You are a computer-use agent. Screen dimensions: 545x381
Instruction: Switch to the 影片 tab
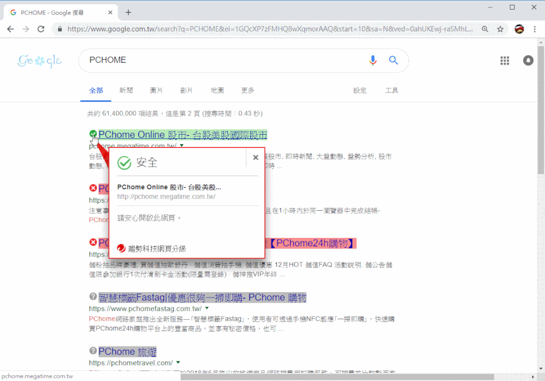(186, 90)
